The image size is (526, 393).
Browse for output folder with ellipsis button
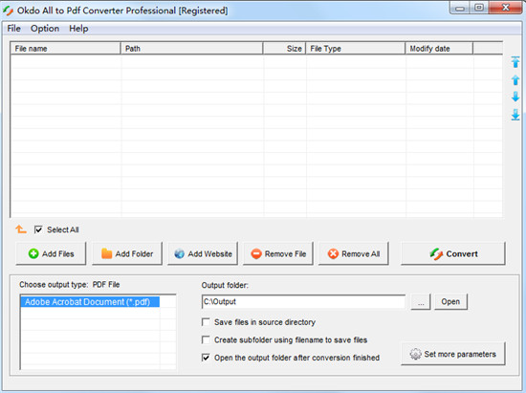(421, 302)
